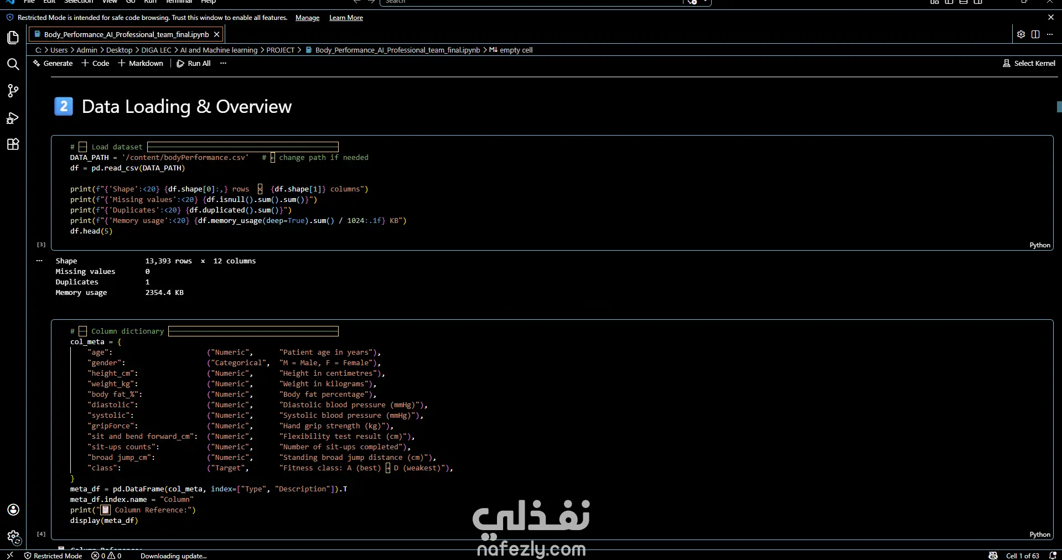Click the DIGA LEC breadcrumb
1062x560 pixels.
coord(156,50)
